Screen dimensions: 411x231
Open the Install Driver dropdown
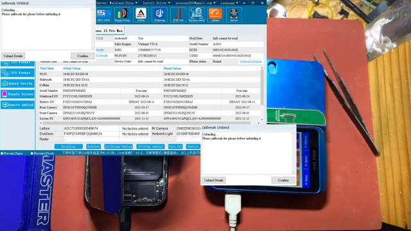point(156,3)
